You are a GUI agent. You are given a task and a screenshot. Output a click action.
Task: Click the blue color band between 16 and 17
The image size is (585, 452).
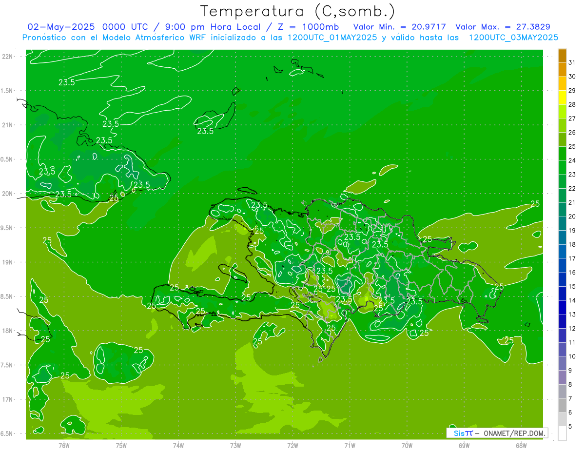(x=562, y=265)
